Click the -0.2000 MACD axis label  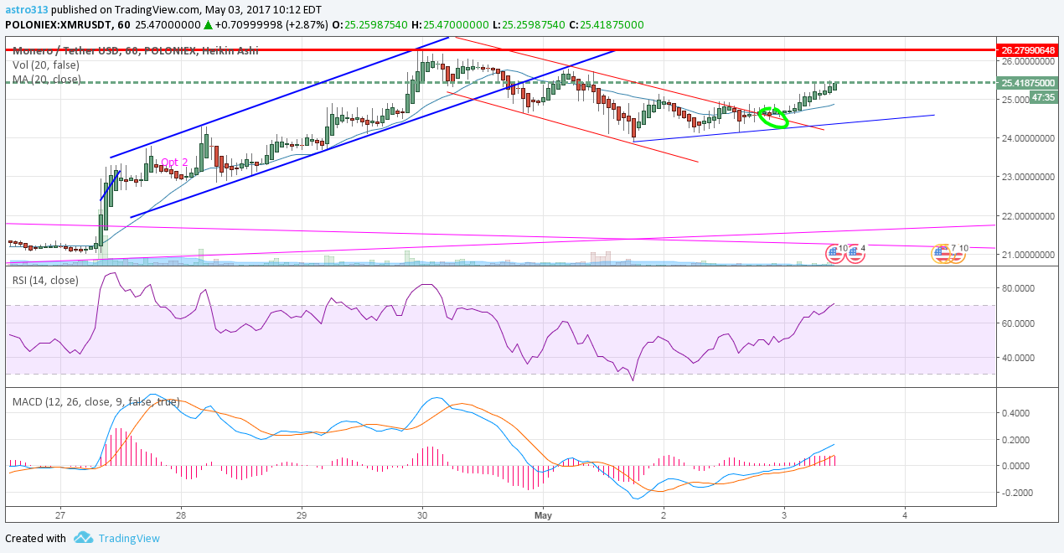coord(1017,493)
